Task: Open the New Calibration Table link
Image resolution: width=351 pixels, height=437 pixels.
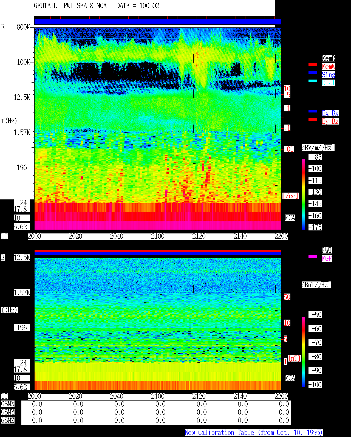Action: click(254, 433)
